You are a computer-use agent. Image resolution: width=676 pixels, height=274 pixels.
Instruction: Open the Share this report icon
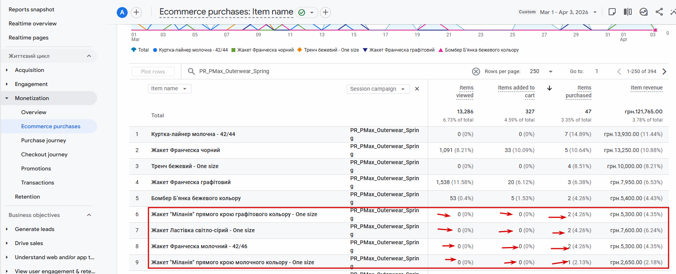pyautogui.click(x=659, y=12)
